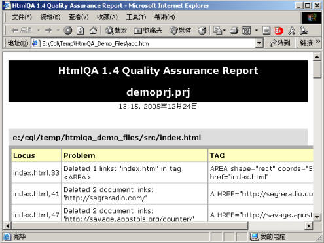Expand the Links toolbar chevron
Screen dimensions: 324x243
(318, 41)
